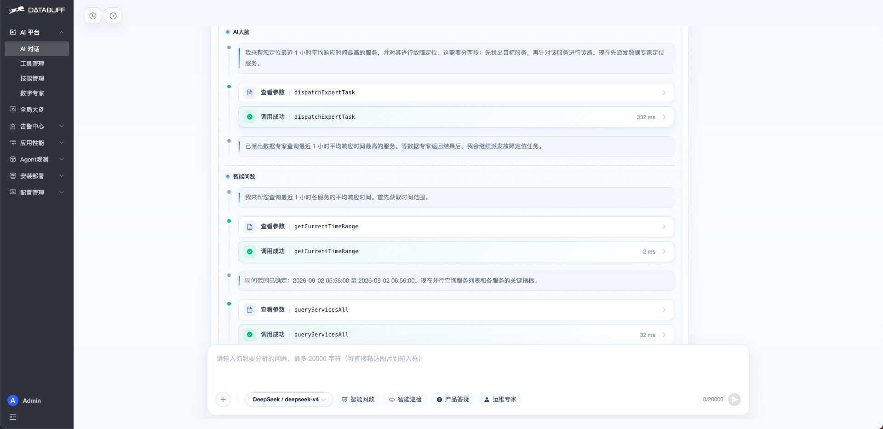Toggle the 运维专家 mode chip
This screenshot has height=429, width=883.
(x=500, y=400)
